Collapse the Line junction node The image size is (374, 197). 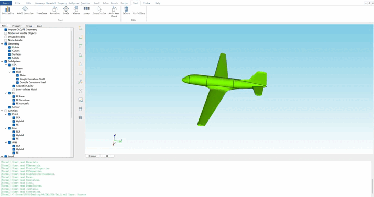coord(6,128)
